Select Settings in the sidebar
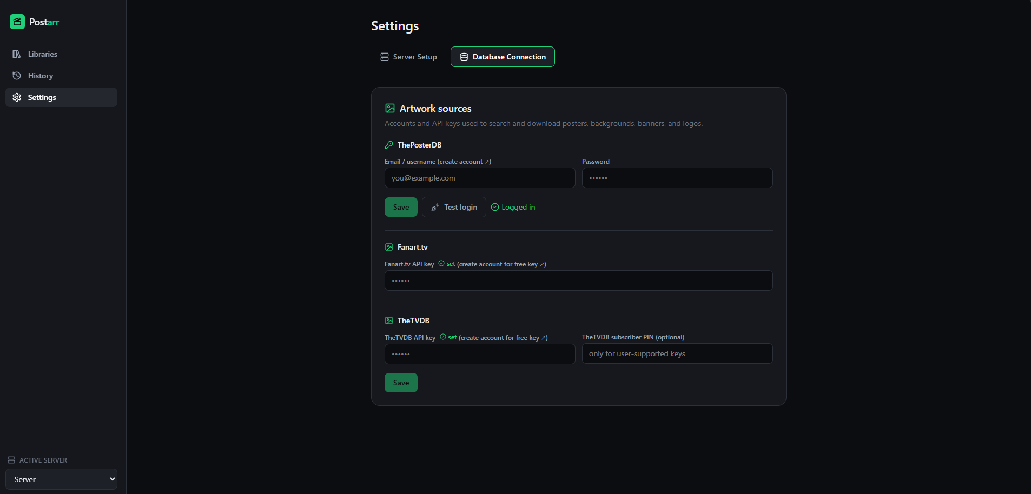Screen dimensions: 1031x494 point(61,97)
